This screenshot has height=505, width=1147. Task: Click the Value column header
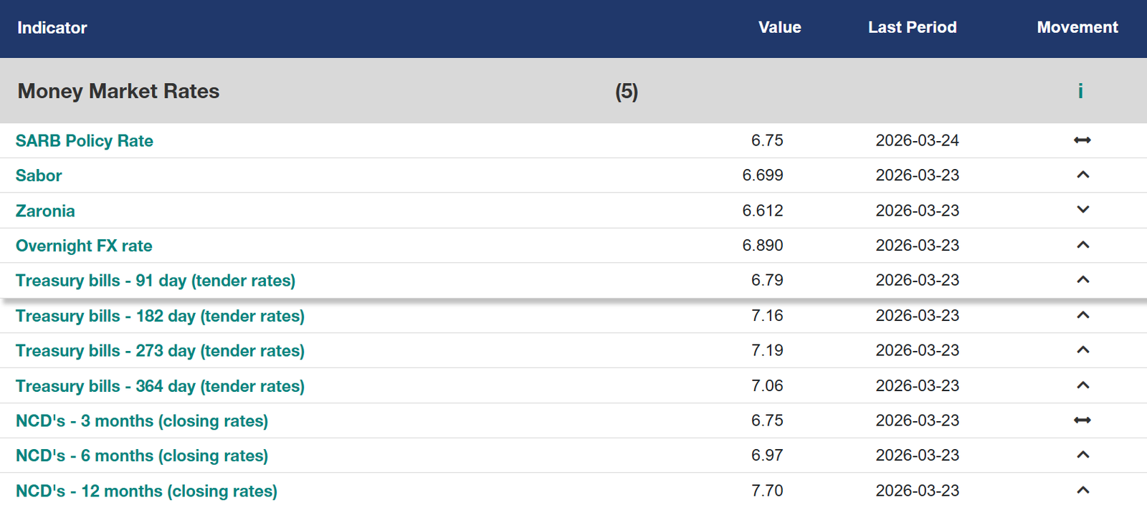[x=779, y=27]
